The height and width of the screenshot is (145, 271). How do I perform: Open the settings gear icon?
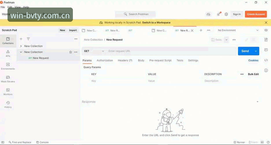(226, 14)
